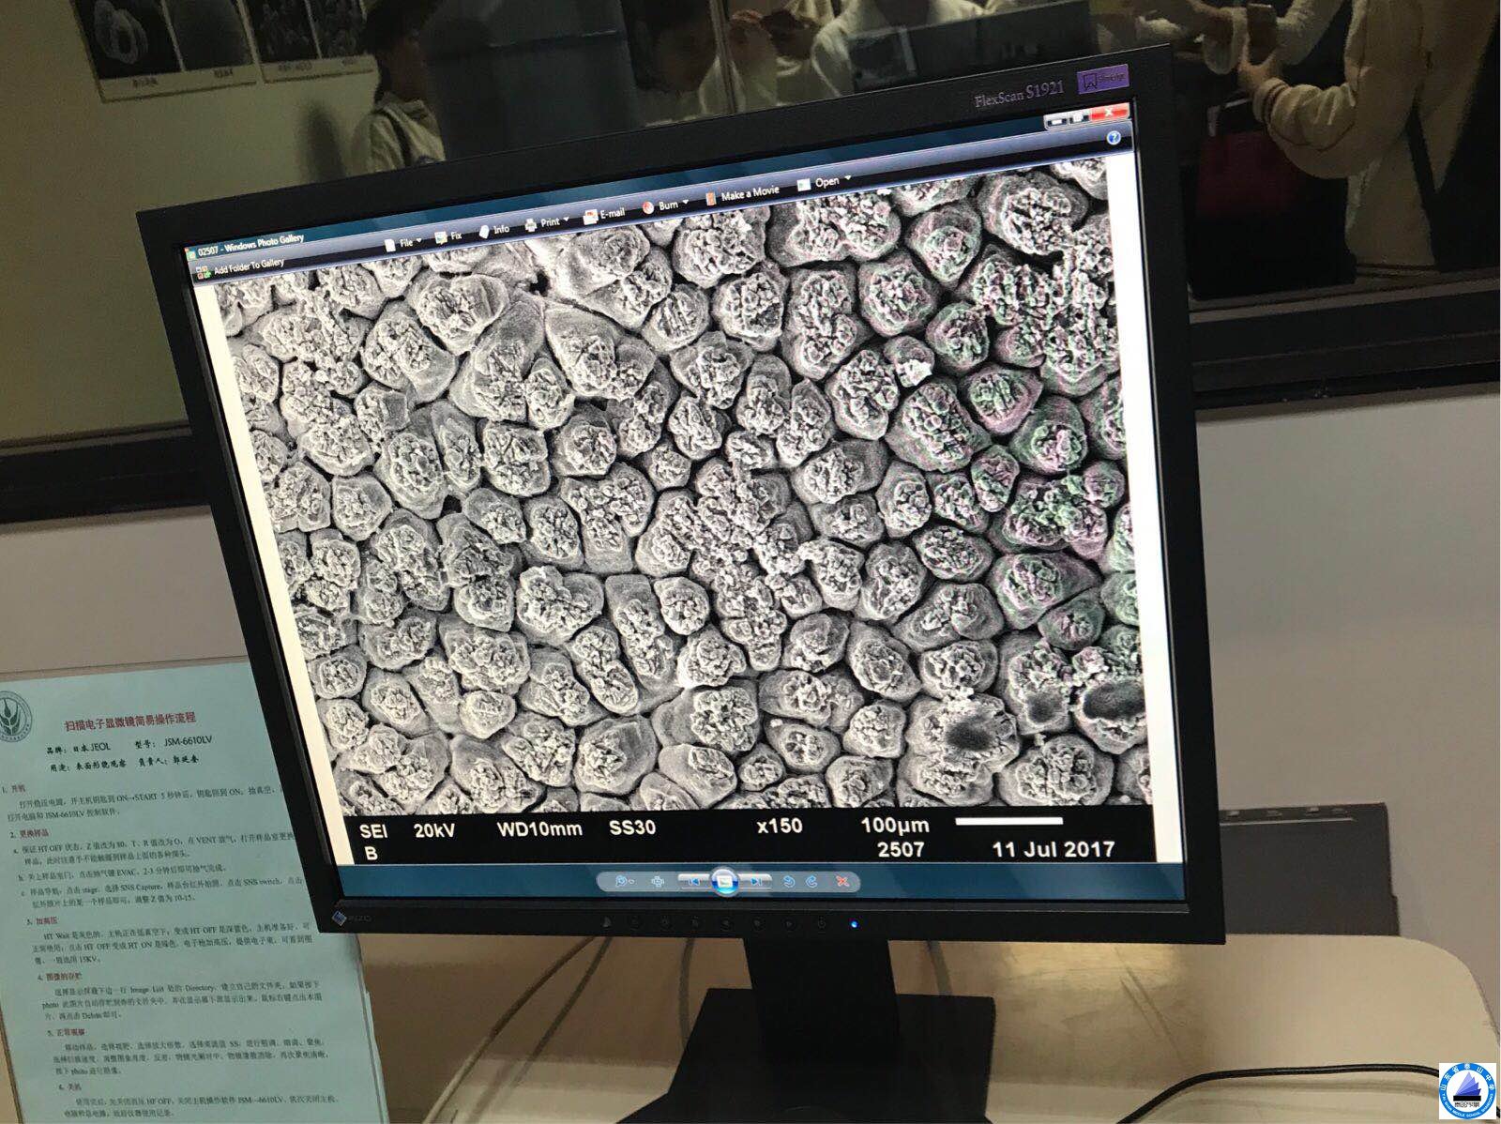Click the fit-to-window icon

click(658, 881)
